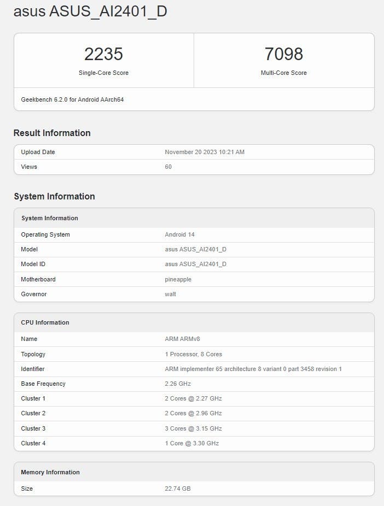Click the Model ID value ASUS_AI2401_D
This screenshot has height=506, width=384.
195,264
